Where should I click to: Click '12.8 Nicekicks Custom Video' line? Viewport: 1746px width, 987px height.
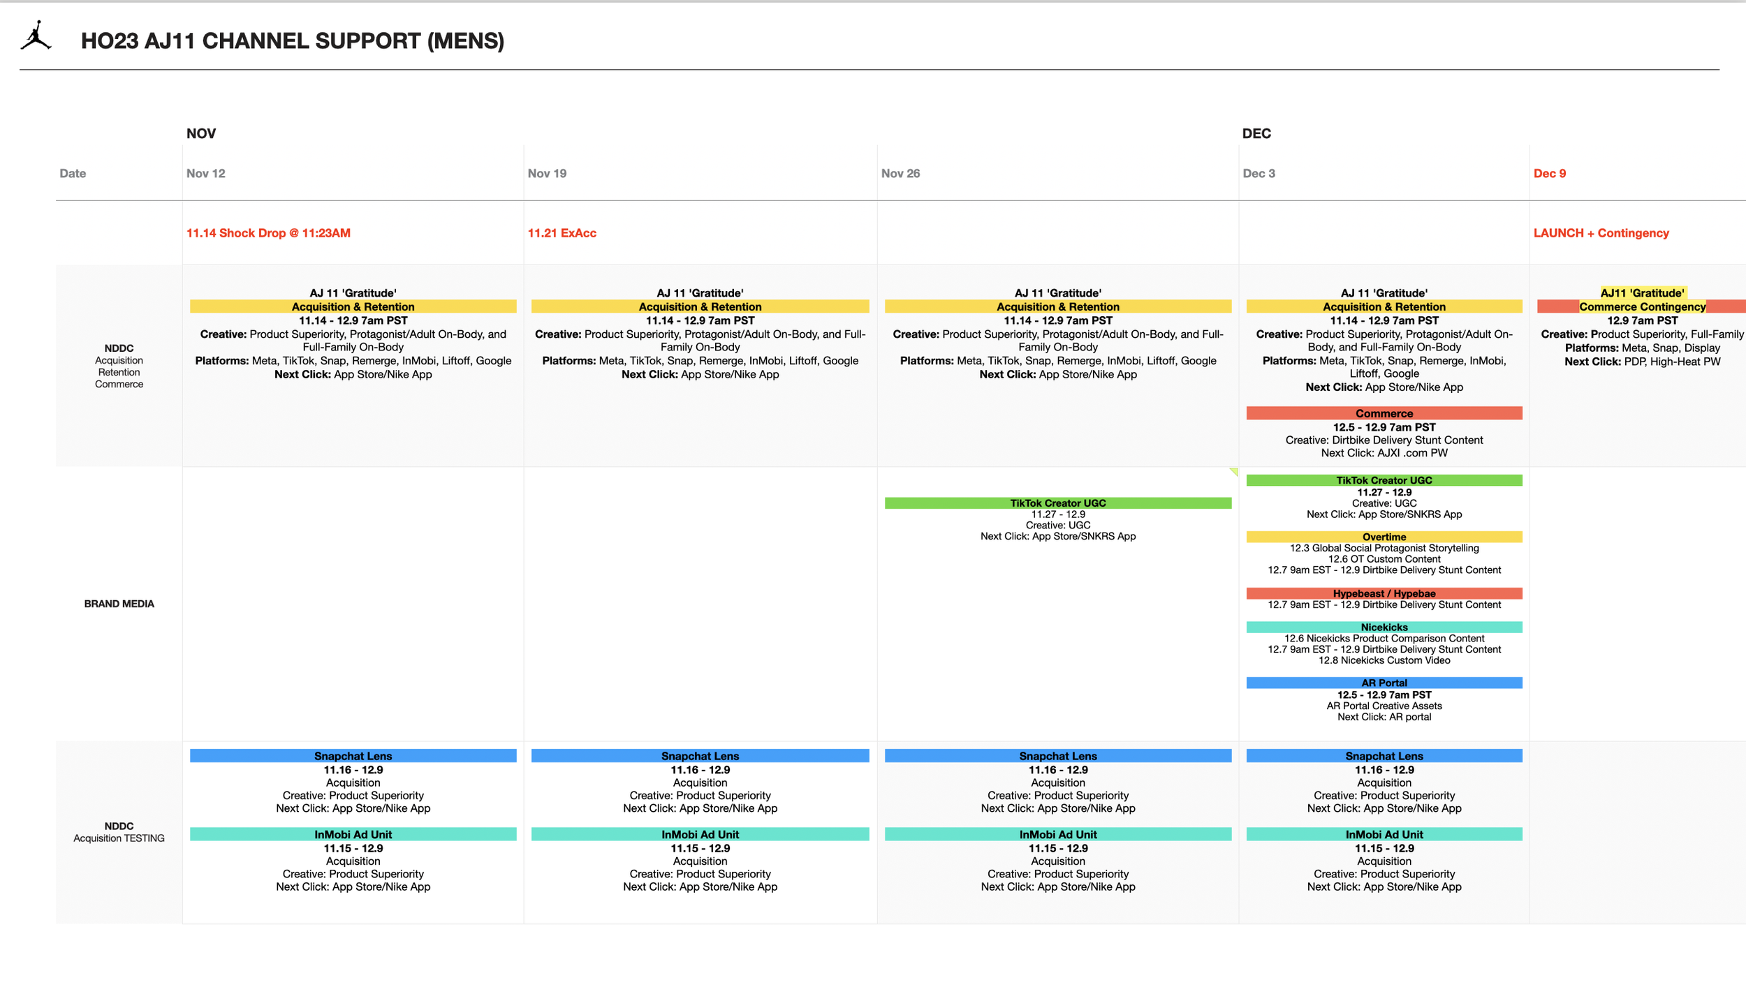[1384, 660]
